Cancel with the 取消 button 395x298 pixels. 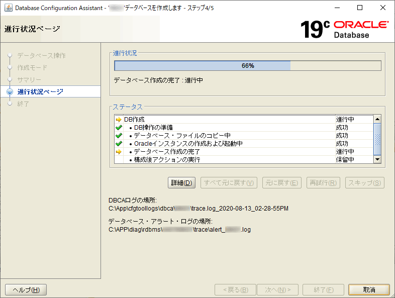click(x=369, y=289)
